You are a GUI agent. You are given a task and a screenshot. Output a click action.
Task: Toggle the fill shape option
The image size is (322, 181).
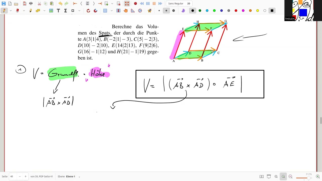point(183,11)
